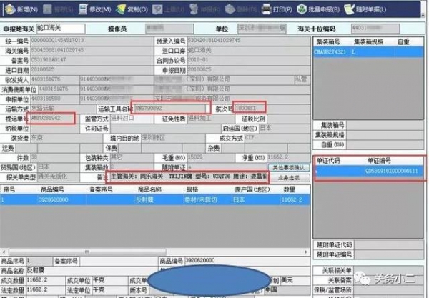This screenshot has width=429, height=298.
Task: Click the 提运单号 bill of lading field
Action: tap(51, 116)
